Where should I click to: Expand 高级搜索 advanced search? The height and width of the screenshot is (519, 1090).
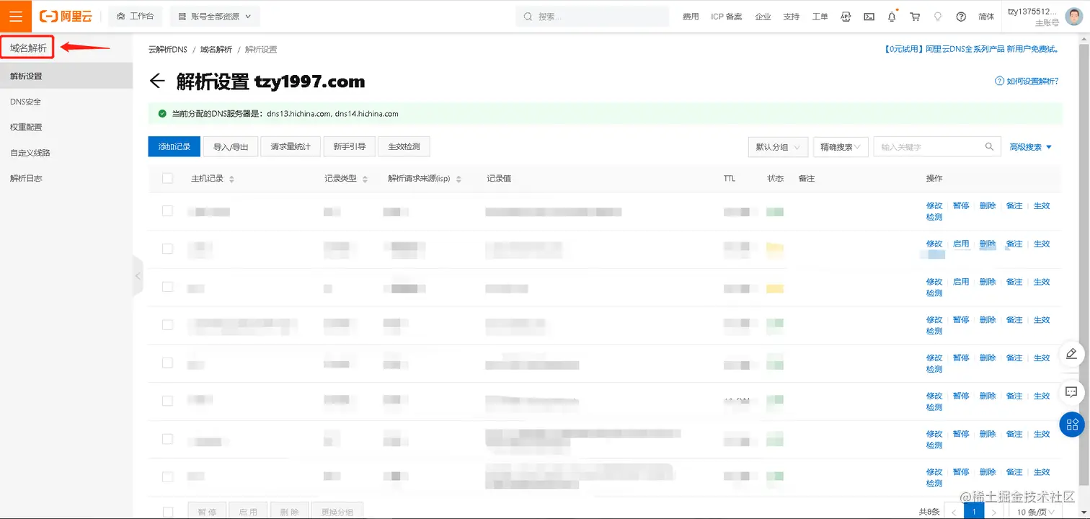point(1030,147)
